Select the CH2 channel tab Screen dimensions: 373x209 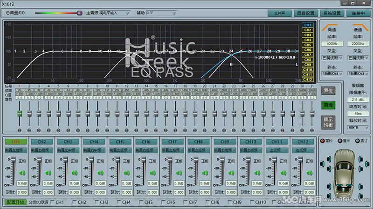coord(42,142)
